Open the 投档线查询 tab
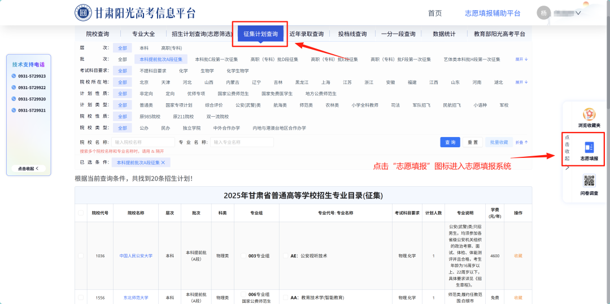610x304 pixels. pyautogui.click(x=352, y=34)
